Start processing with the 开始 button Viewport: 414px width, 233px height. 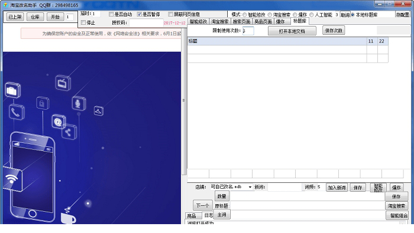55,17
